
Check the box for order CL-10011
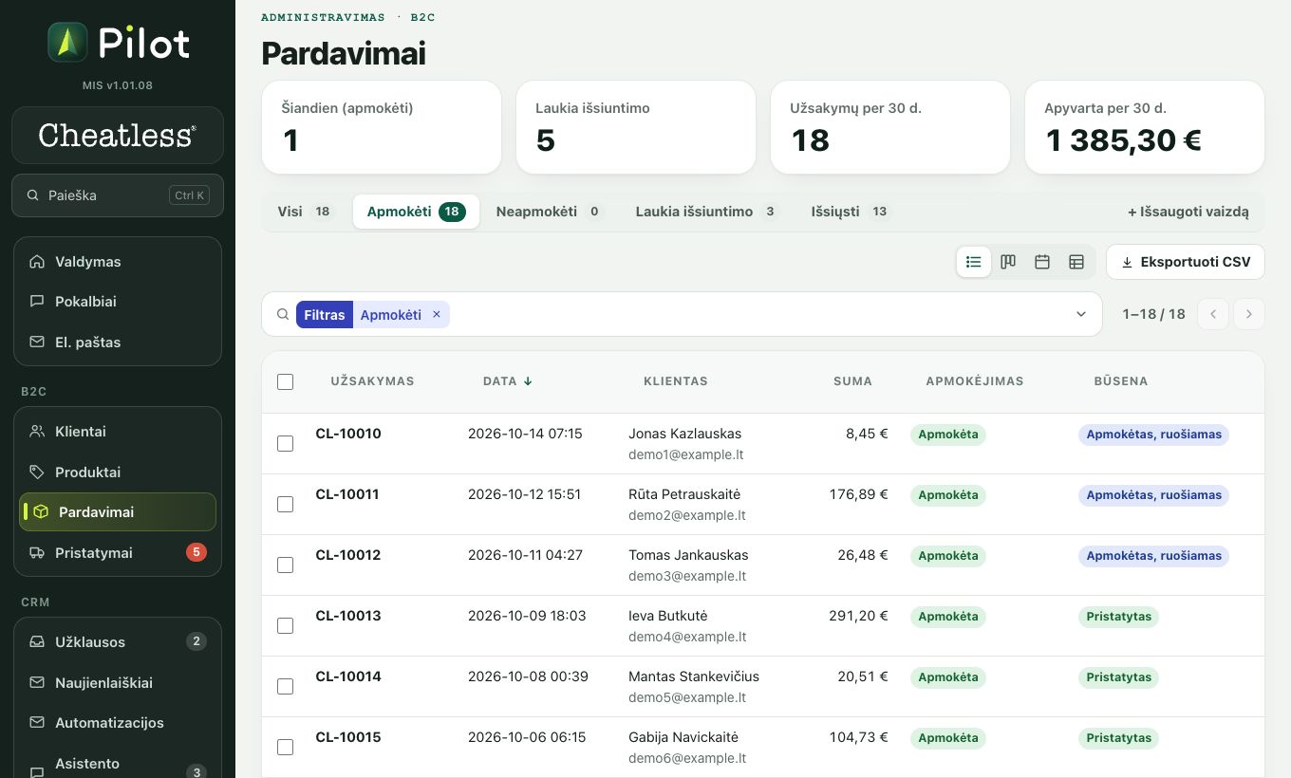[x=285, y=504]
